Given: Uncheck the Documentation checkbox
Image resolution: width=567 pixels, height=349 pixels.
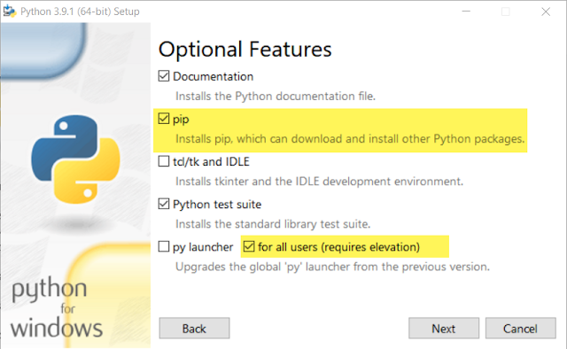Looking at the screenshot, I should [x=164, y=76].
